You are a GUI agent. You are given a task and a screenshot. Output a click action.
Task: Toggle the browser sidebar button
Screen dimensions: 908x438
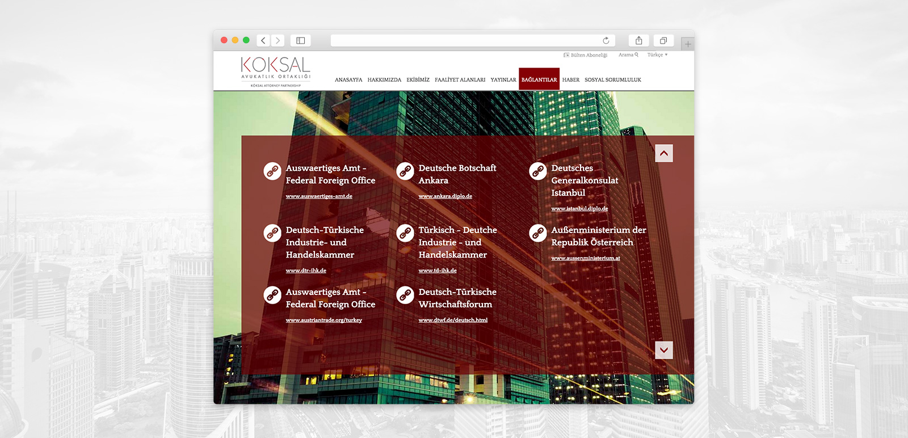click(x=301, y=40)
